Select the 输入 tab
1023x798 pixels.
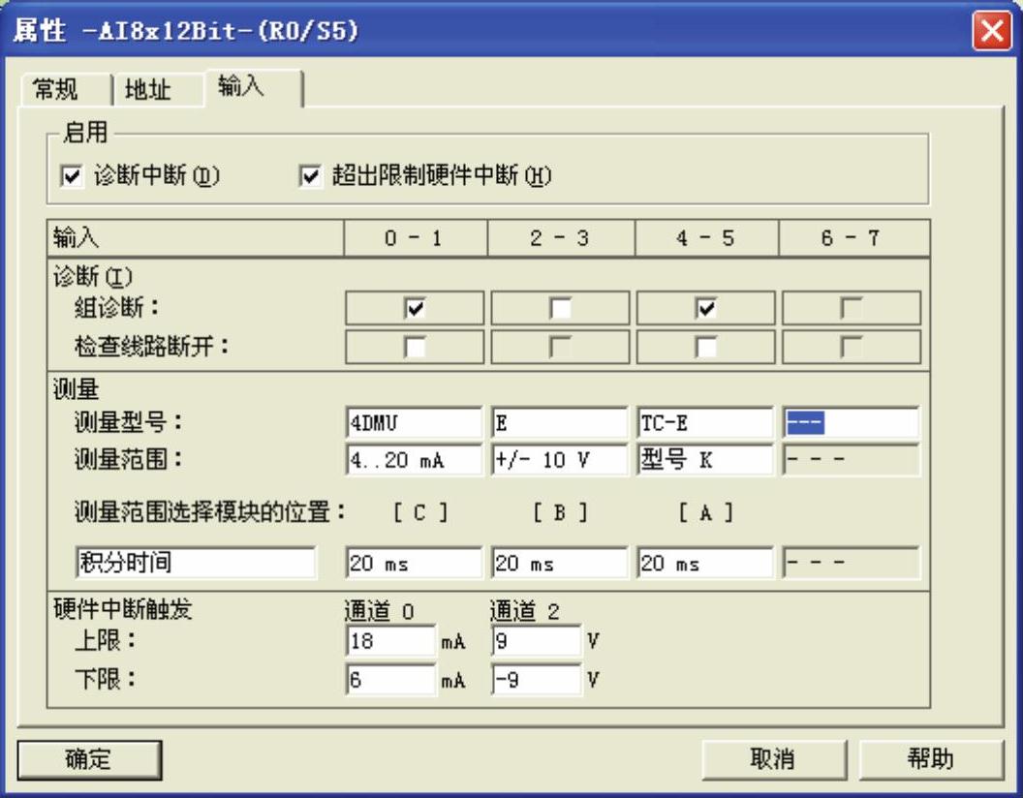[253, 87]
